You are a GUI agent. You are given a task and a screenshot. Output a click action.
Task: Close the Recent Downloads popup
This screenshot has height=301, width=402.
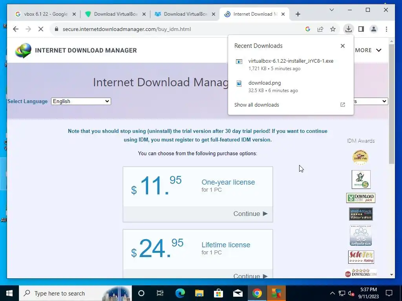342,46
